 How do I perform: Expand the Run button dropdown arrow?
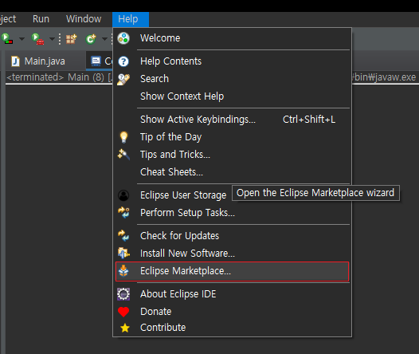pos(22,39)
